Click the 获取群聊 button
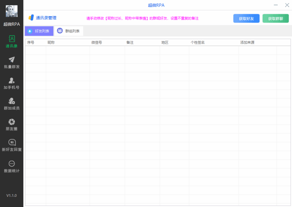 tap(276, 19)
